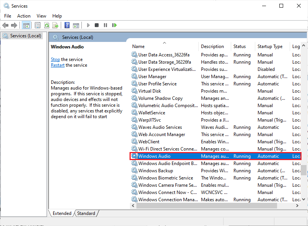Screen dimensions: 308x226
Task: Click gear icon of Virtual Disk service
Action: tap(135, 91)
